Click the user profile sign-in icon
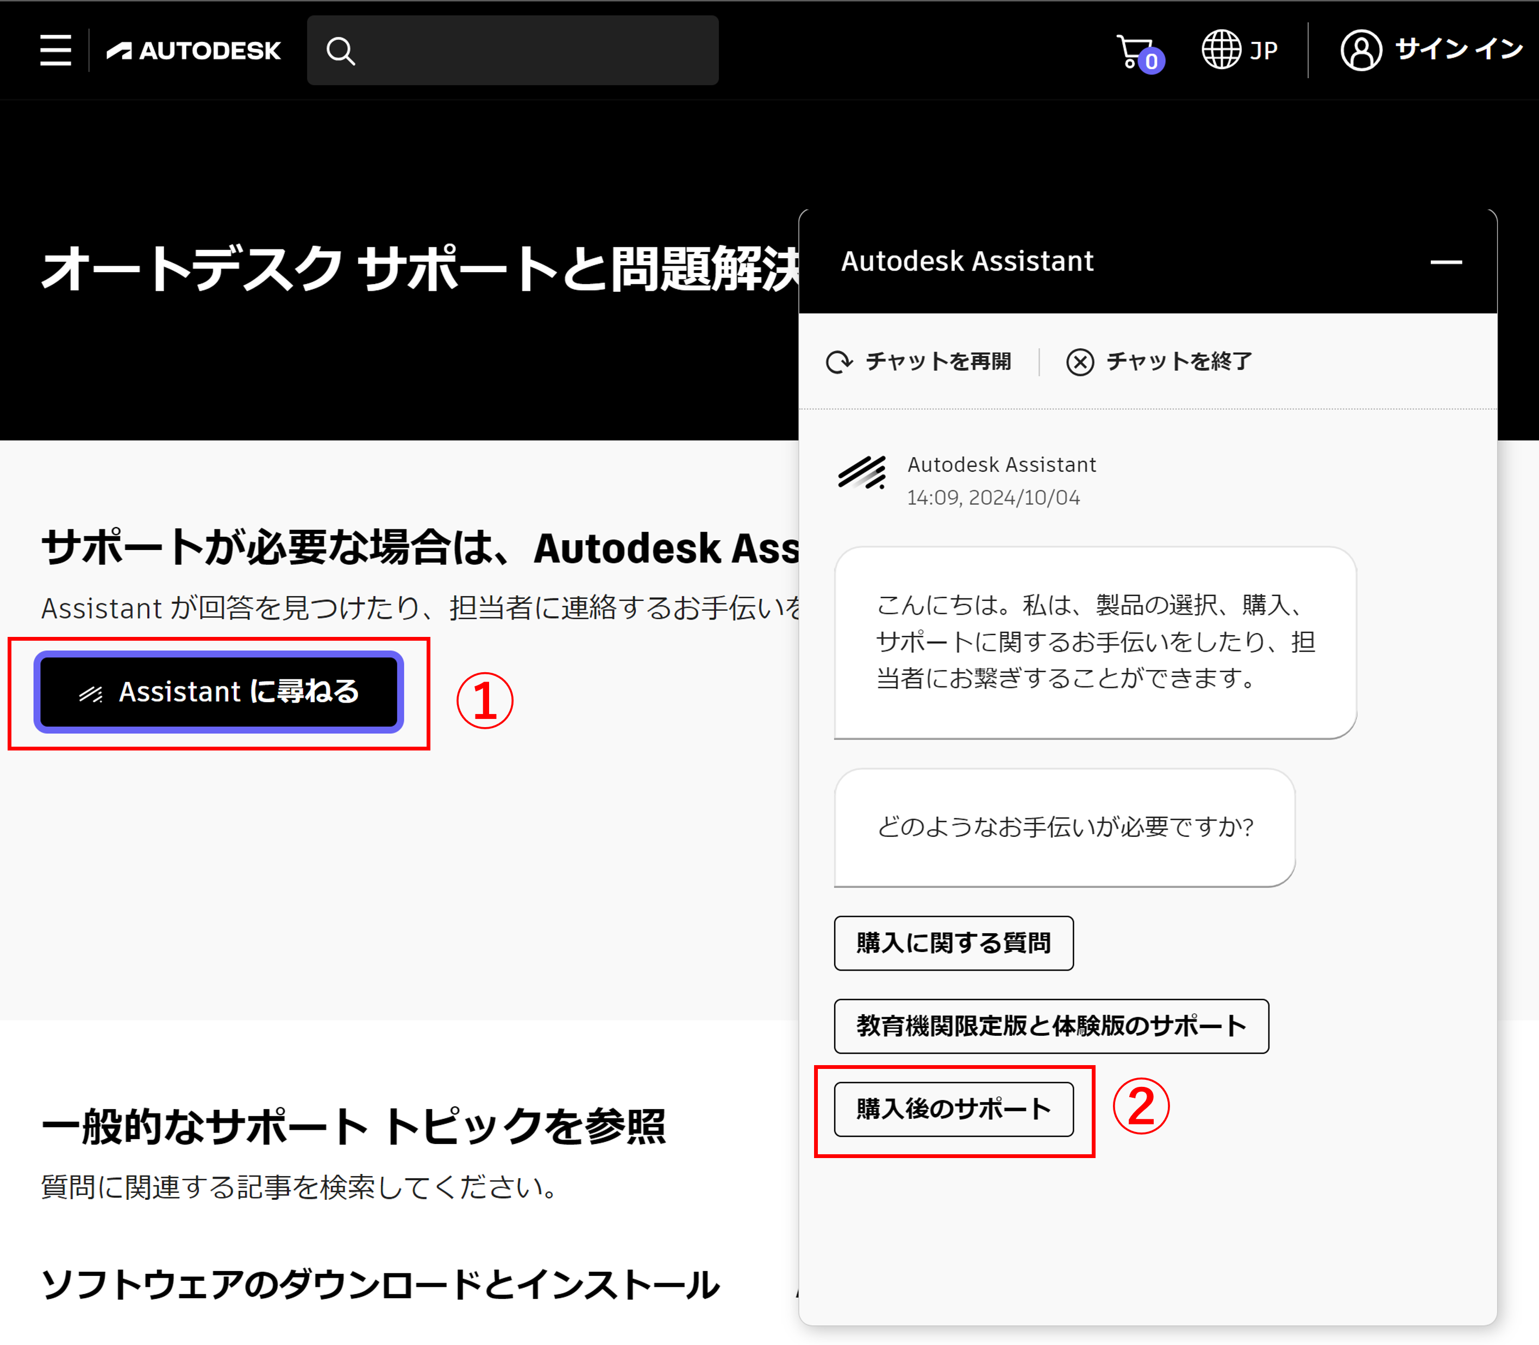The height and width of the screenshot is (1345, 1539). 1360,51
